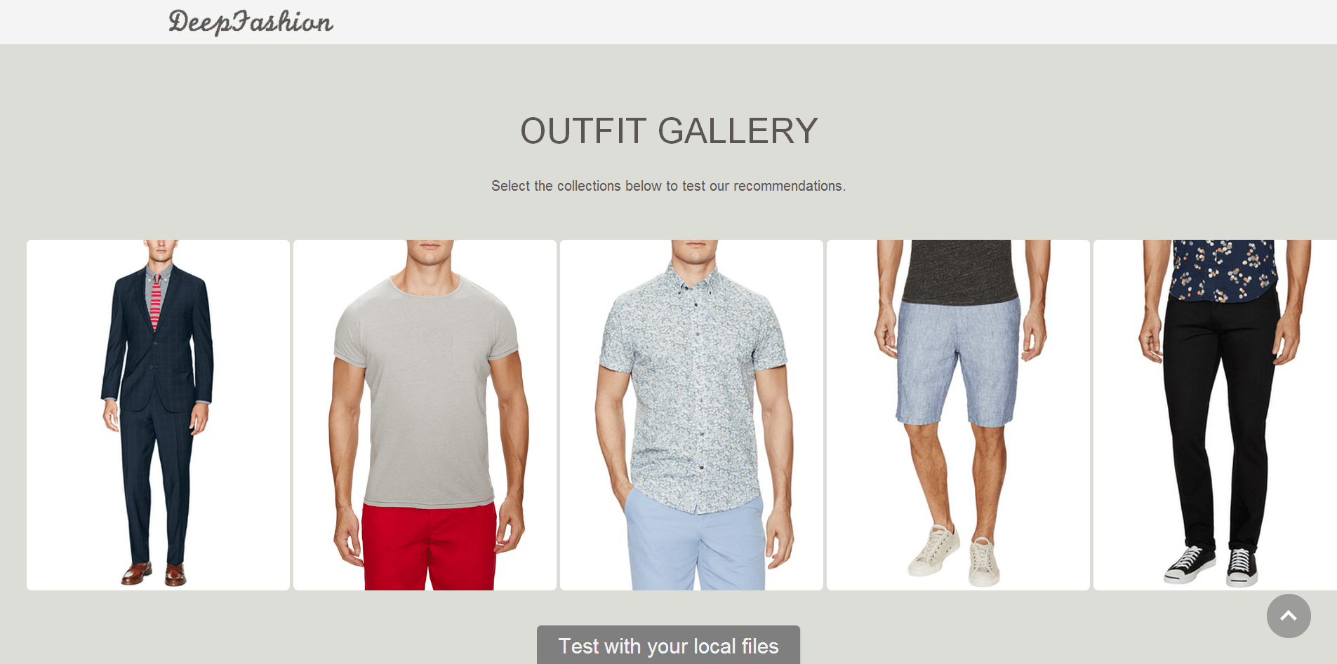Click the navy floral shirt in last outfit

(x=1223, y=270)
